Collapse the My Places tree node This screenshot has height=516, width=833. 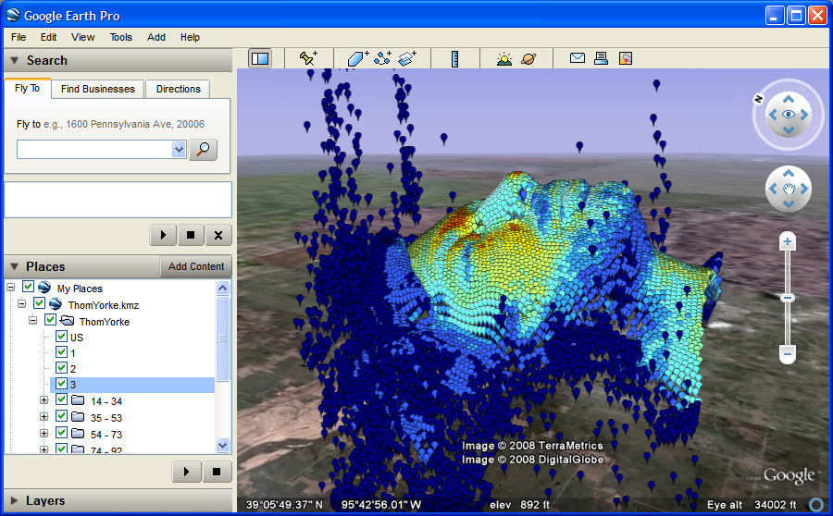10,288
